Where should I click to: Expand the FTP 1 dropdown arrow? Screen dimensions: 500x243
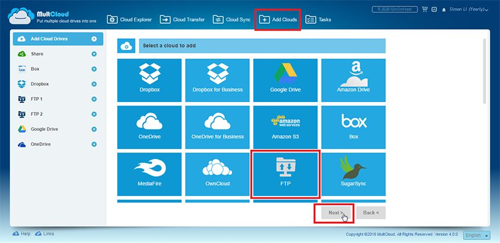(94, 99)
